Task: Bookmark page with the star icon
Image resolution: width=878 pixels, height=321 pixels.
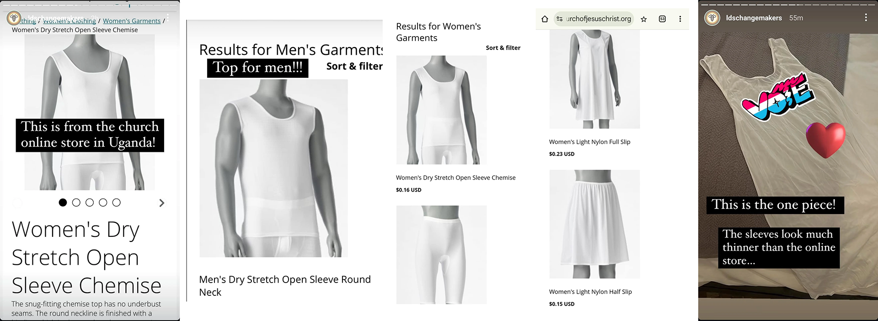Action: coord(644,19)
